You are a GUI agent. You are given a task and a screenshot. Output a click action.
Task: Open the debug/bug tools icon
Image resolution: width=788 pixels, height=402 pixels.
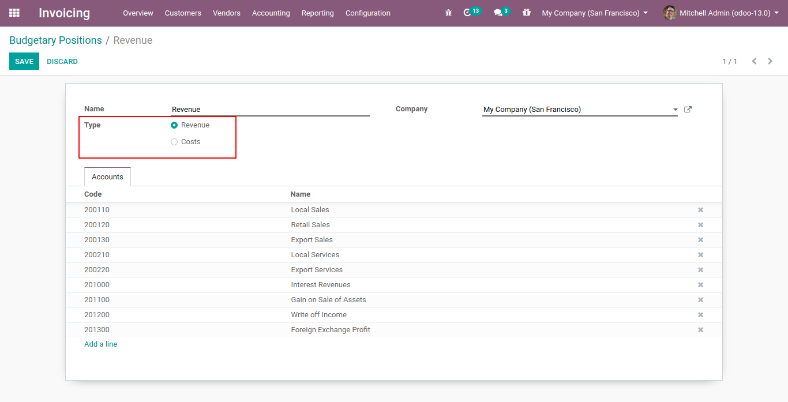click(x=448, y=13)
